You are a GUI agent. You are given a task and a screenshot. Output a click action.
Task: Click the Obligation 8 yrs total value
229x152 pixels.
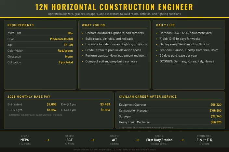pyautogui.click(x=66, y=62)
